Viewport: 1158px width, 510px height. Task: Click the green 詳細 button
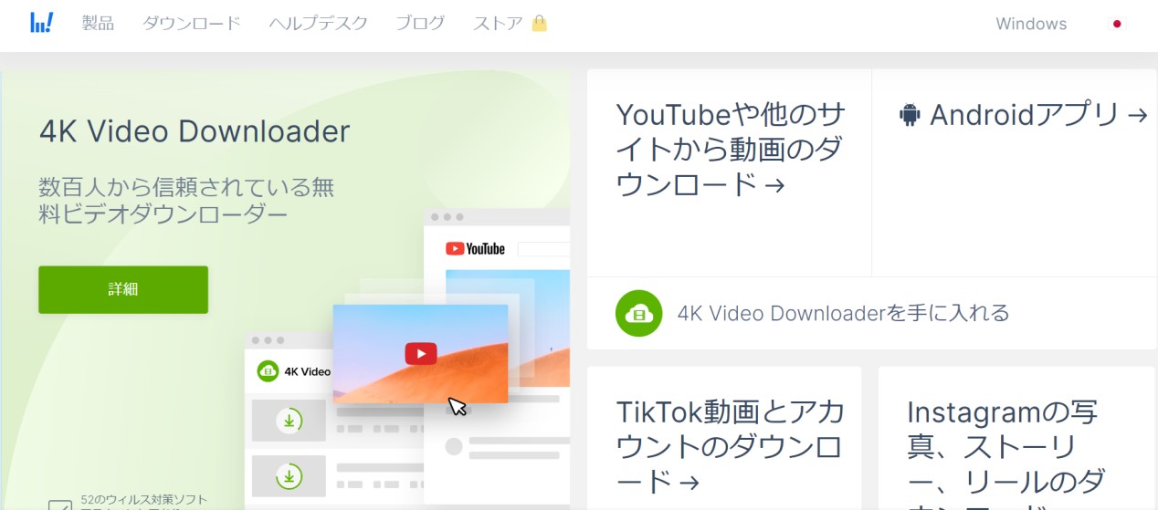pos(123,289)
